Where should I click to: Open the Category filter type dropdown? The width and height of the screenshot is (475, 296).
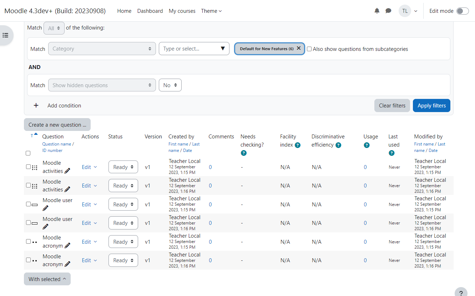(x=102, y=49)
